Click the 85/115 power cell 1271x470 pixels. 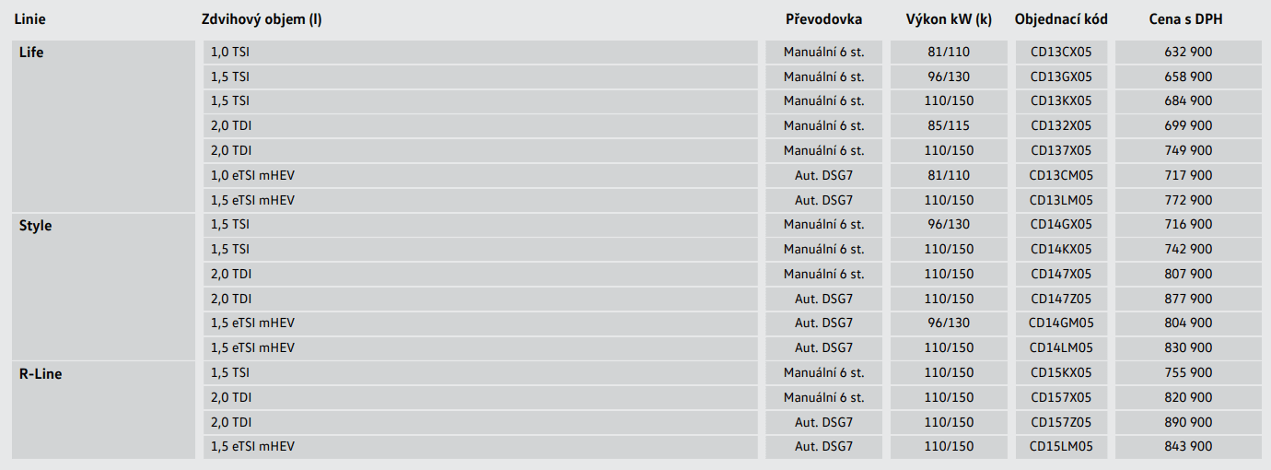tap(949, 125)
